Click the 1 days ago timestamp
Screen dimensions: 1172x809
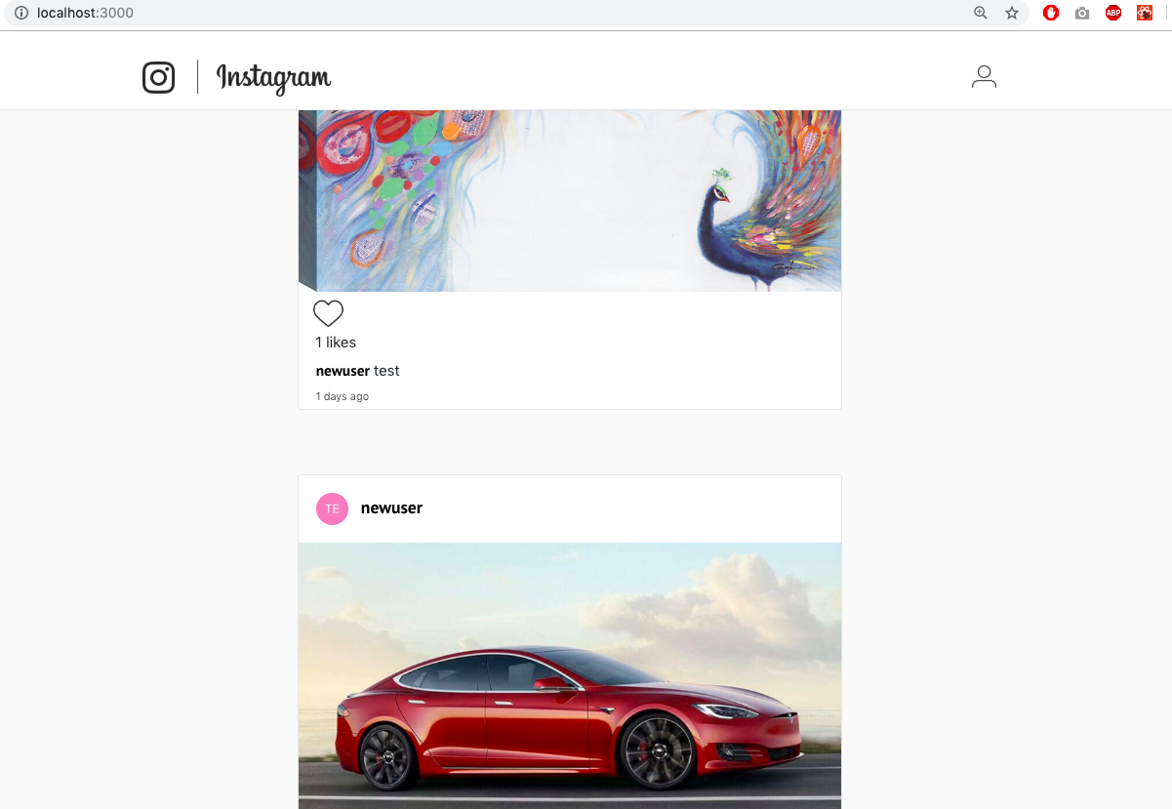point(343,396)
